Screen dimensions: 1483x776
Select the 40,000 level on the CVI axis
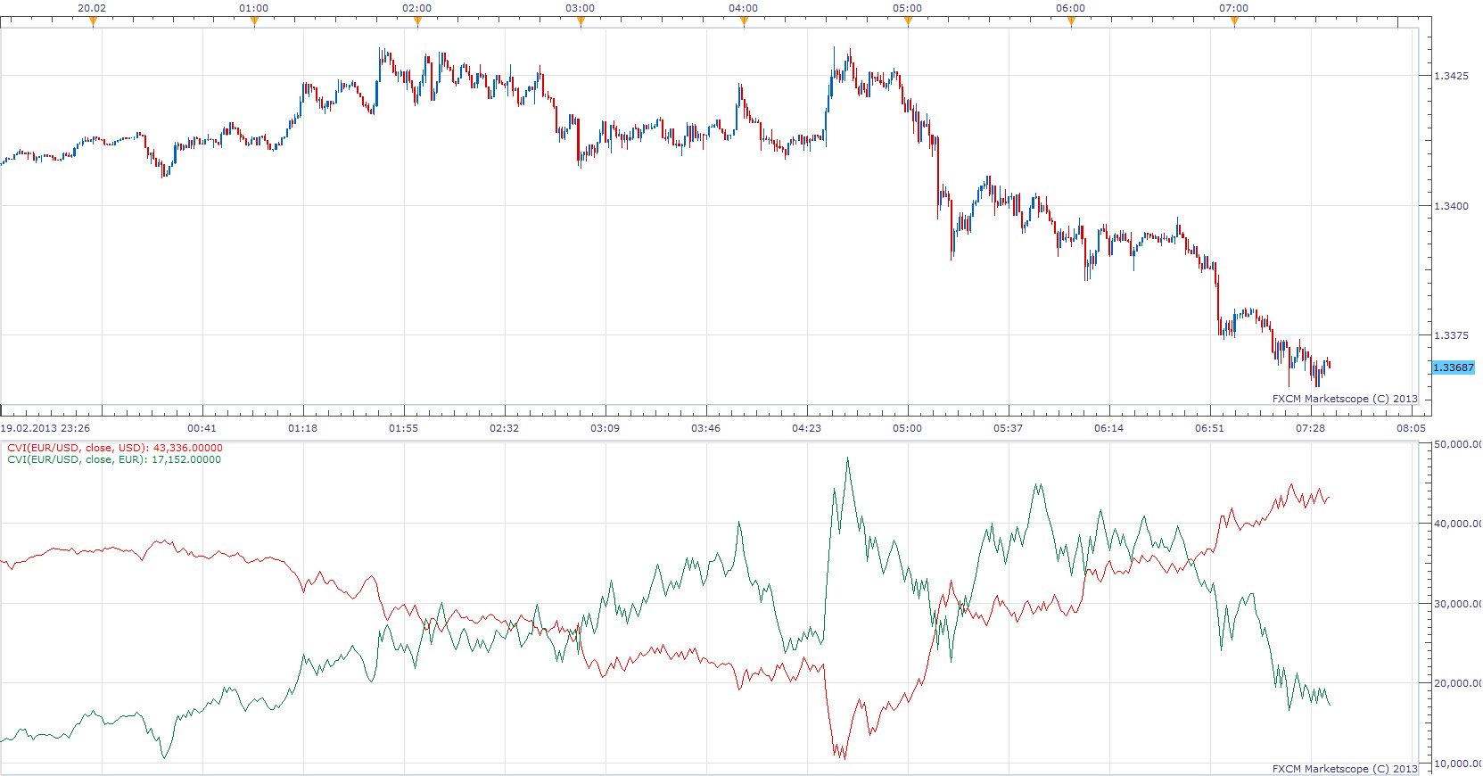point(1458,524)
